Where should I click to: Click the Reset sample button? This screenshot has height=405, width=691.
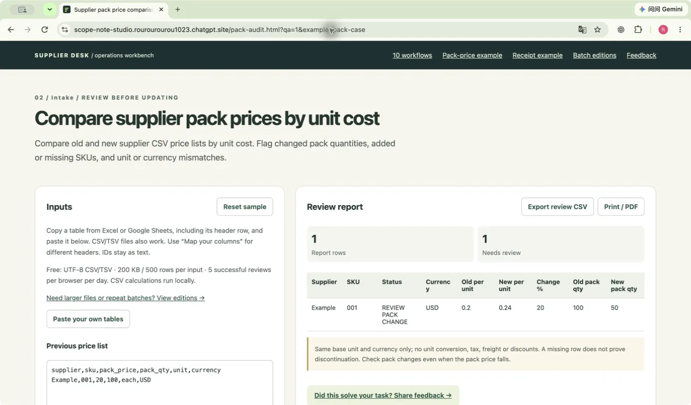(245, 207)
